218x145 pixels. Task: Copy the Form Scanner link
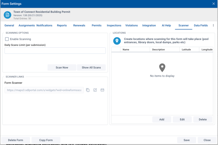(88, 90)
